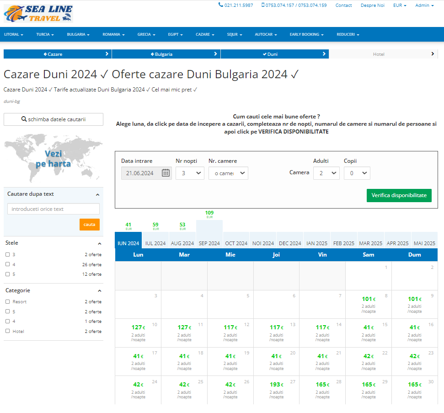The image size is (444, 413).
Task: Pick June 27 calendar day at 193€
Action: [x=276, y=390]
